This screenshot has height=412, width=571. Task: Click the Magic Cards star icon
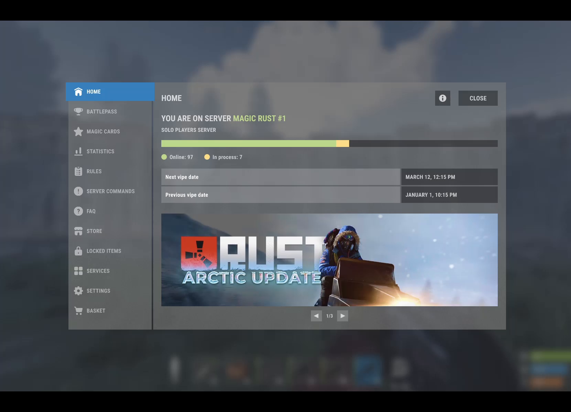[x=78, y=131]
